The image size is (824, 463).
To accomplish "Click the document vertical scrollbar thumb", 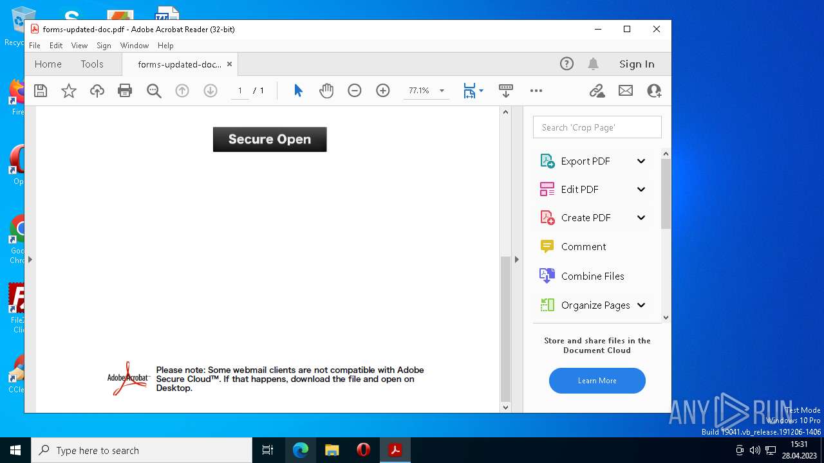I will click(x=505, y=328).
